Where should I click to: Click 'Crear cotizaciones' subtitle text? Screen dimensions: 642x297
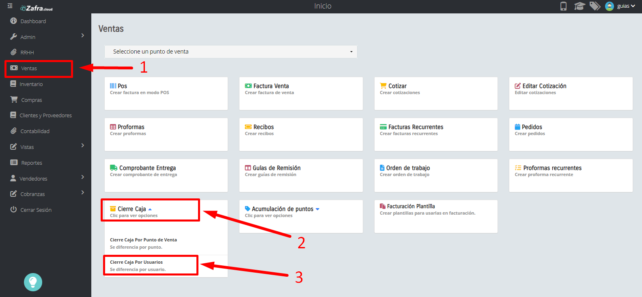[400, 93]
